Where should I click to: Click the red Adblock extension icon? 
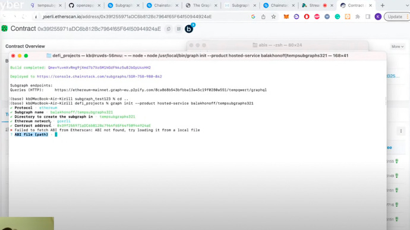point(317,17)
